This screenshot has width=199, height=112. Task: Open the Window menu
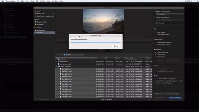(x=55, y=1)
